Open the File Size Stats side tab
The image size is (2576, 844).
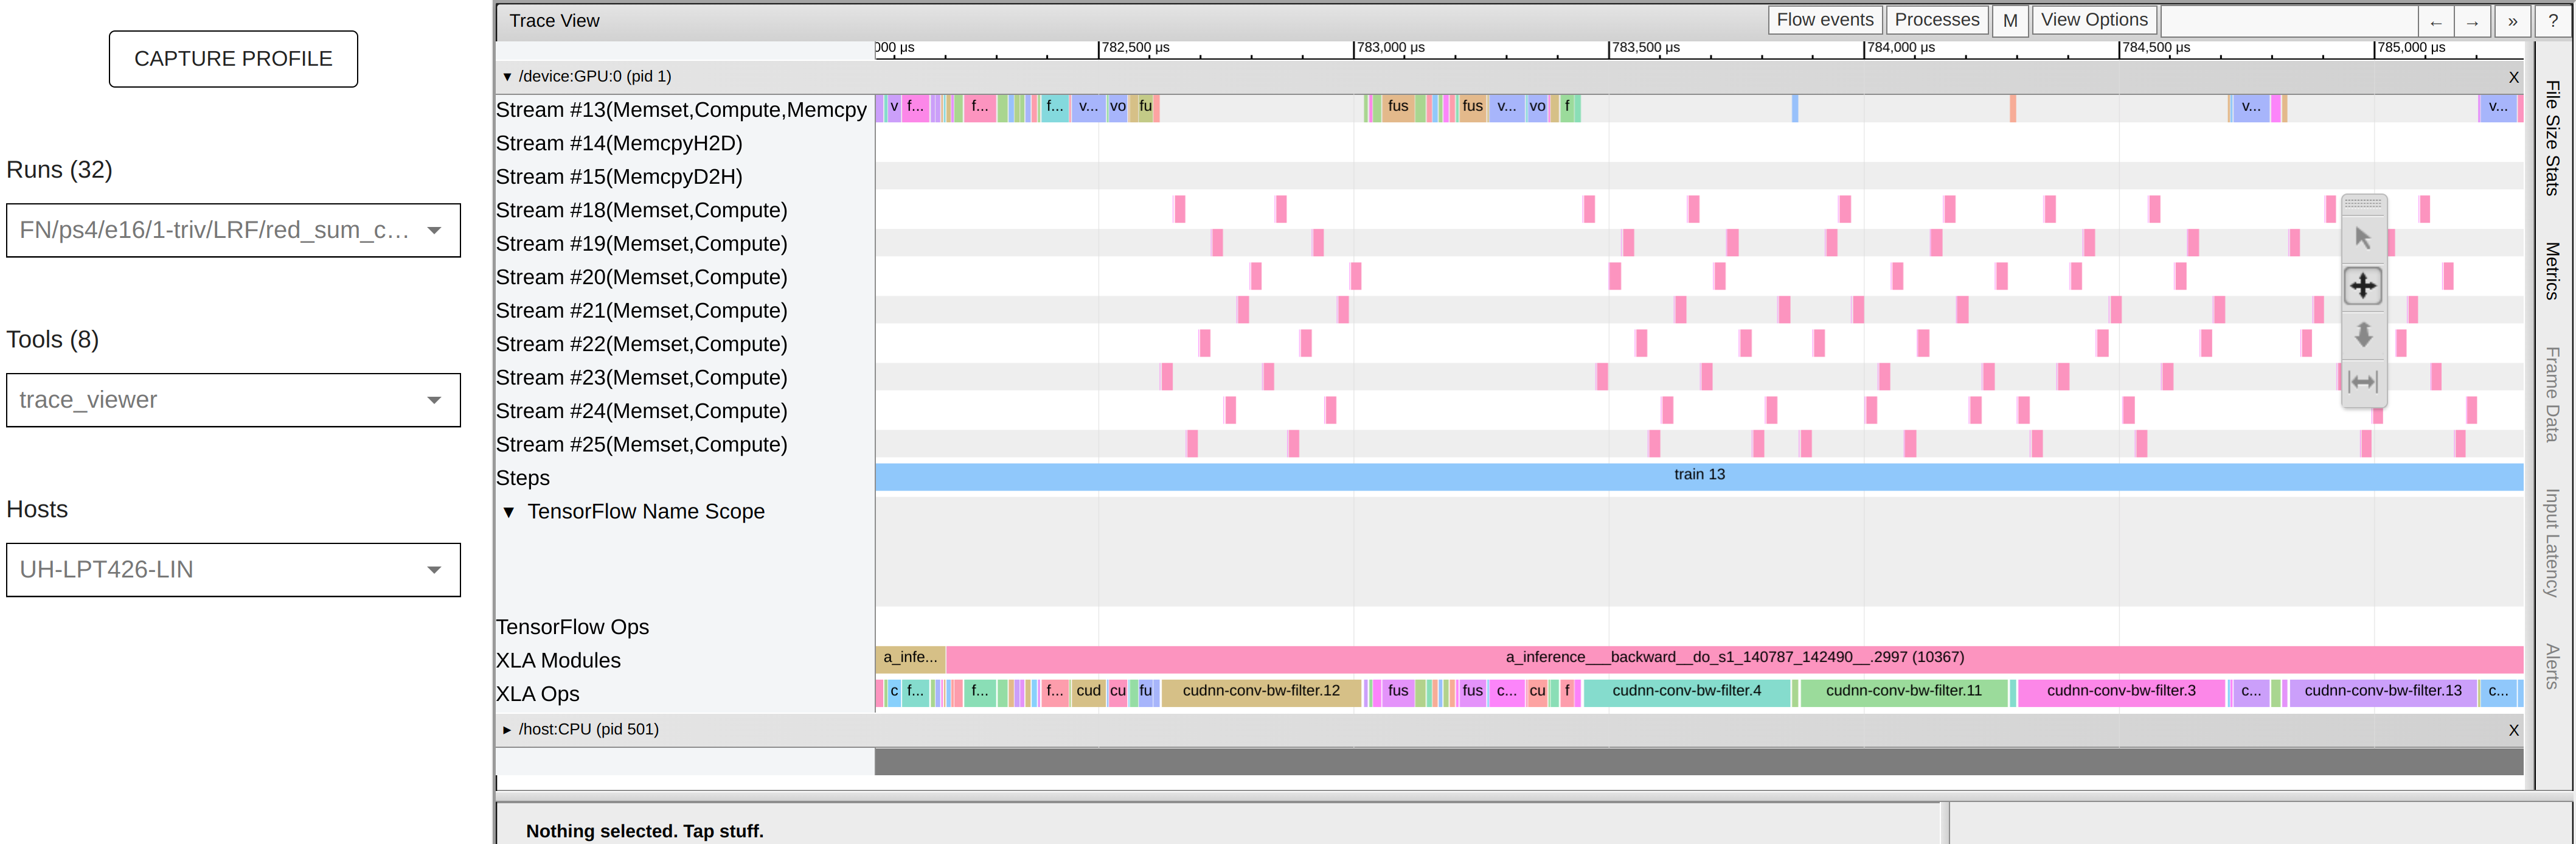[x=2552, y=138]
